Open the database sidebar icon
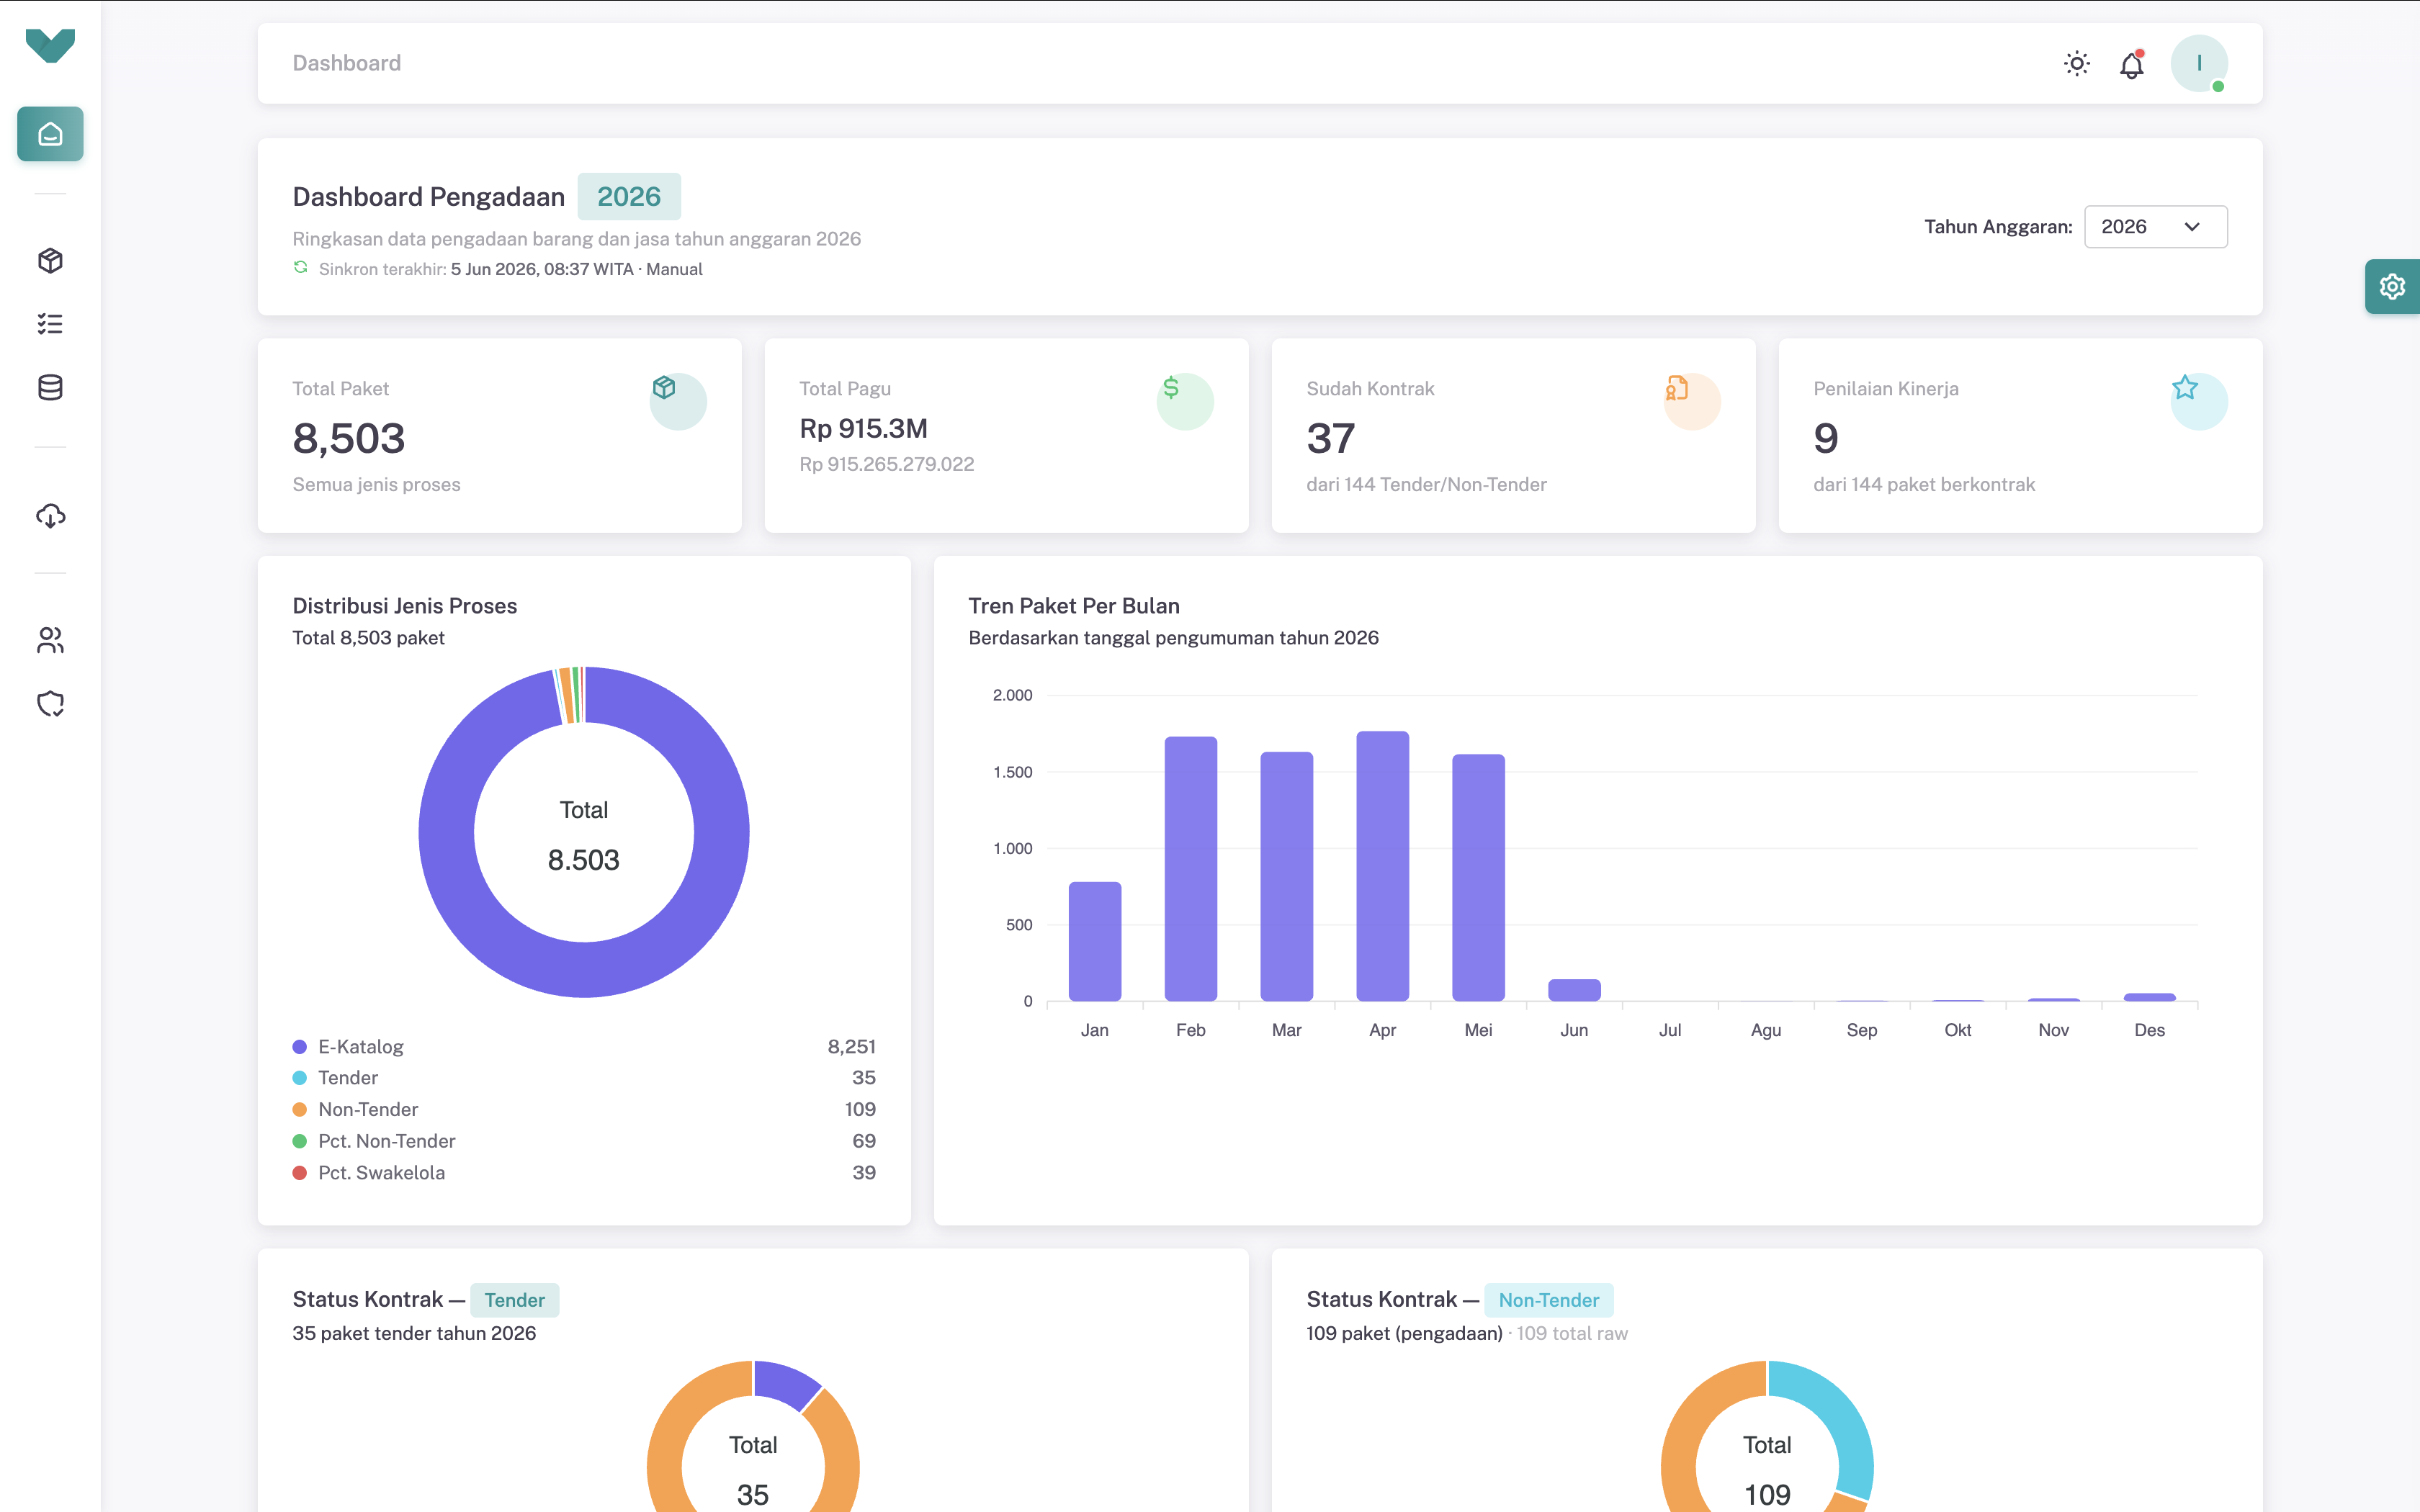 50,388
